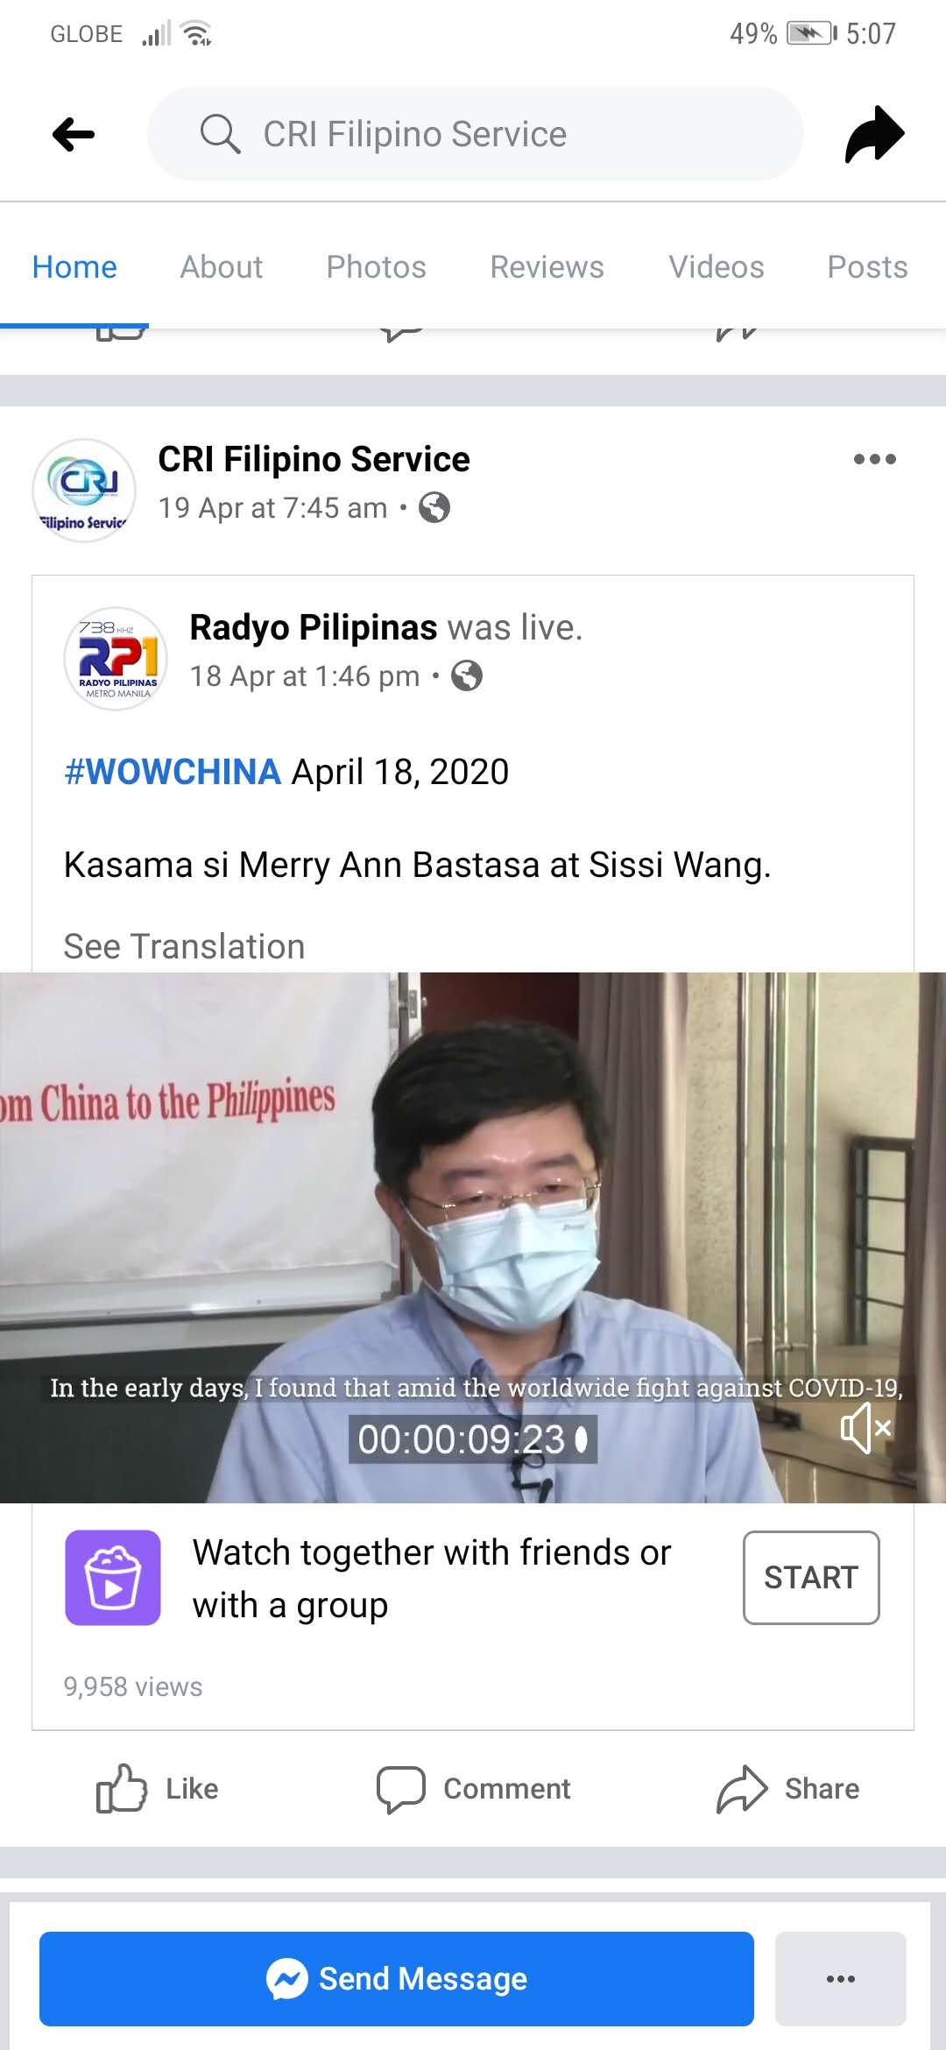Screen dimensions: 946x2050
Task: Tap the share arrow beside the search bar
Action: pos(874,135)
